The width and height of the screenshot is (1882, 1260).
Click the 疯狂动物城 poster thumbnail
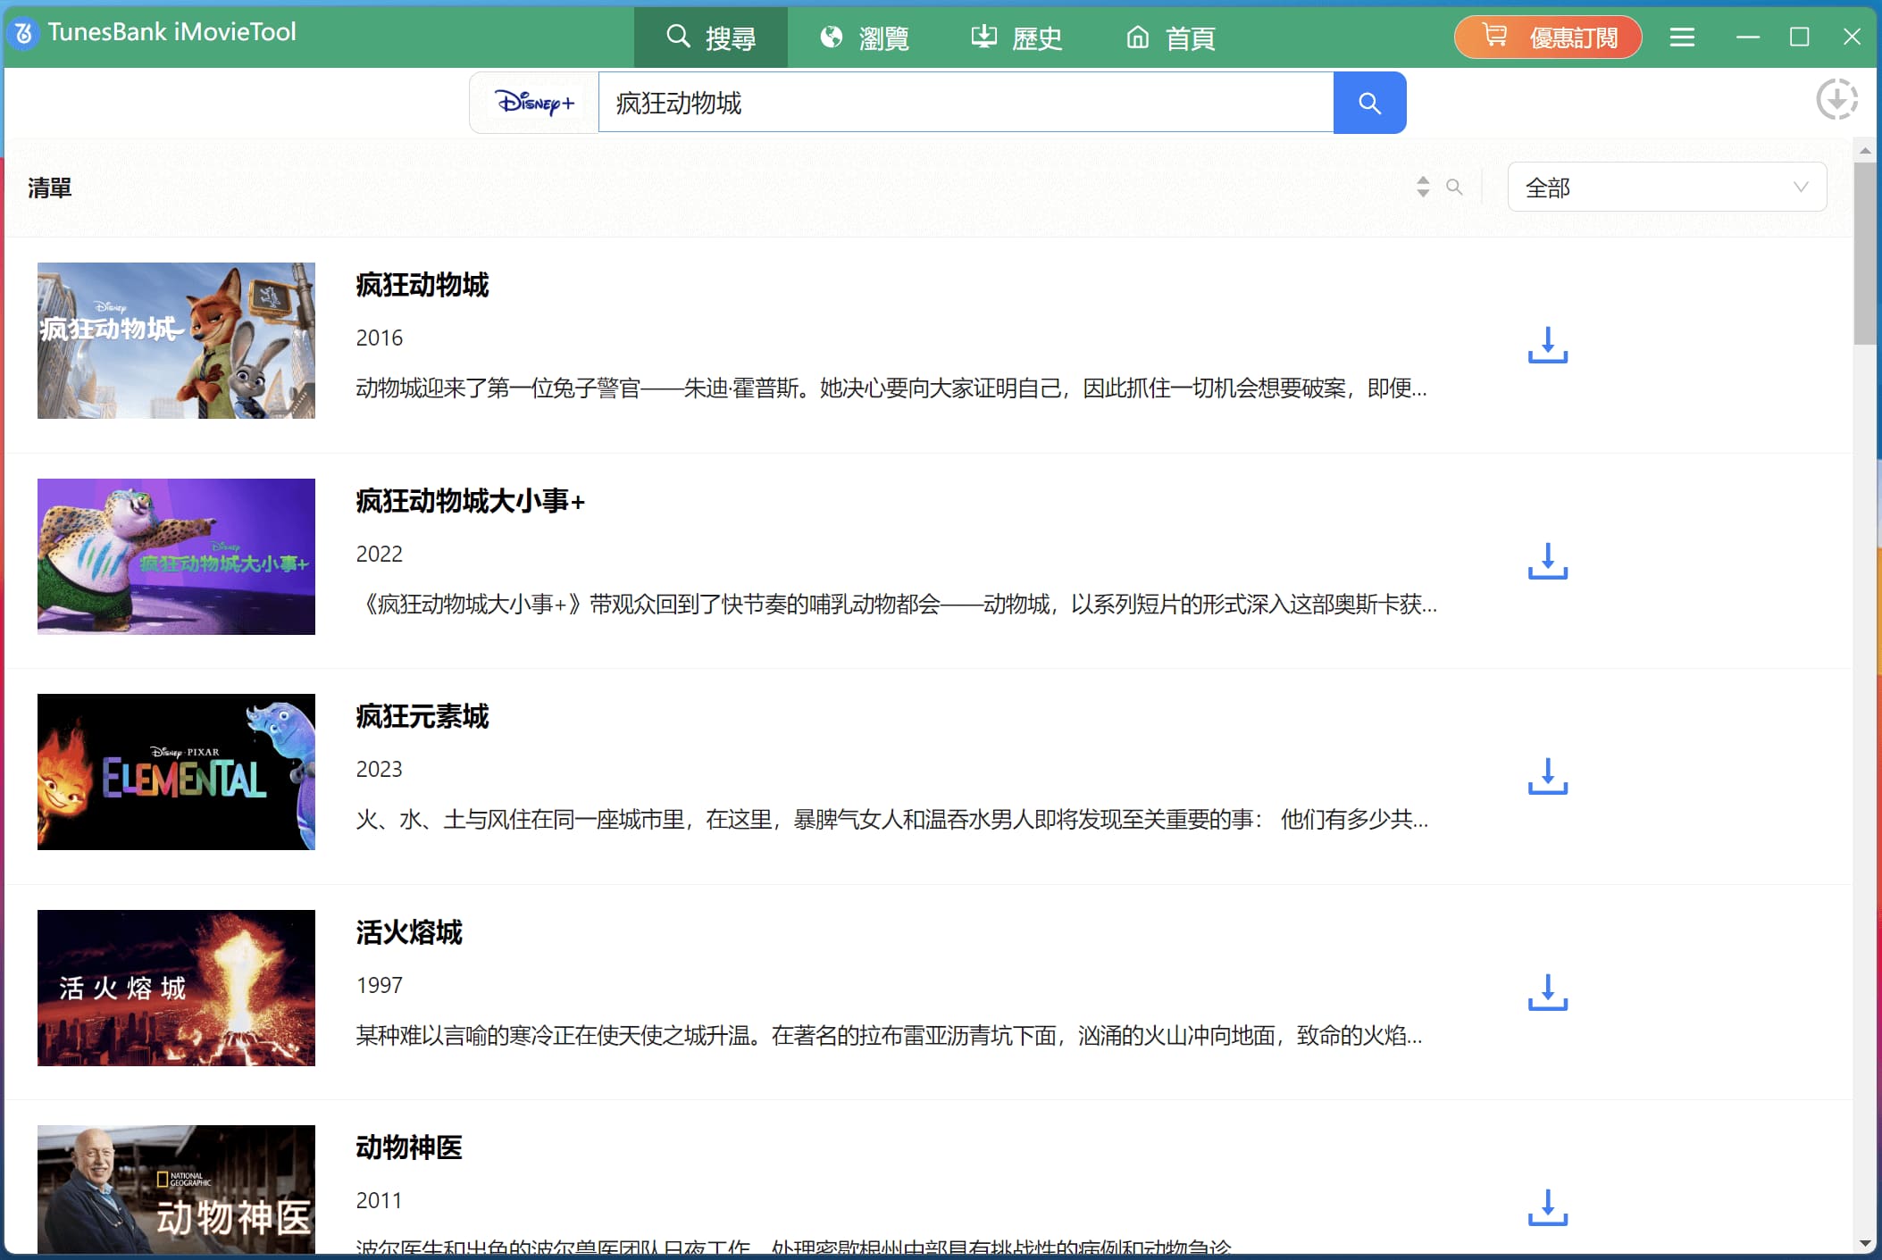[176, 340]
